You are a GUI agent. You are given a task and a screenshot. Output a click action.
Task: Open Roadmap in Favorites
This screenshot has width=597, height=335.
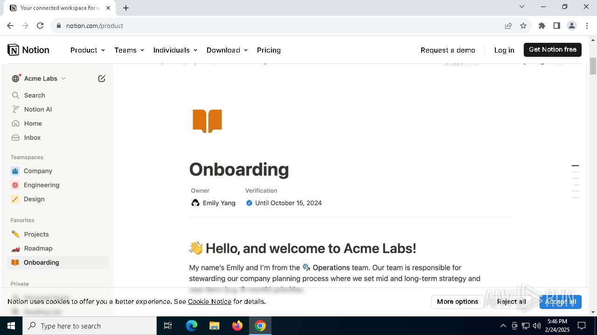click(38, 248)
